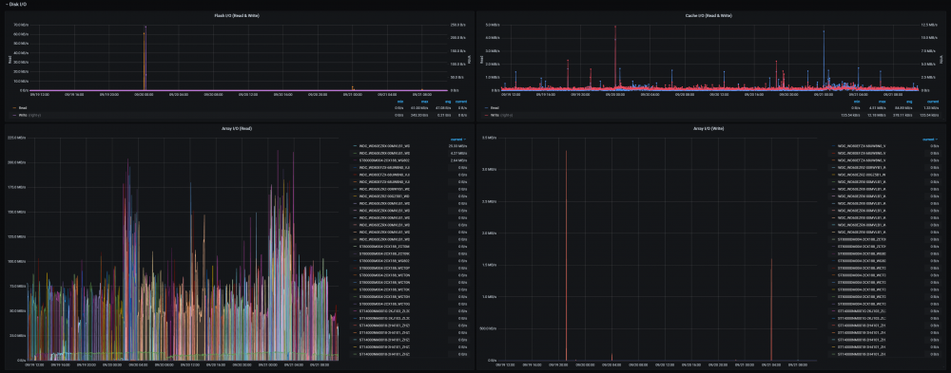Toggle the Write series in Flash I/O legend
This screenshot has width=951, height=373.
pyautogui.click(x=22, y=115)
